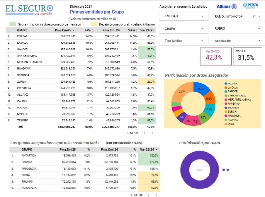
Task: Click the Experta Seguros logo
Action: point(250,6)
